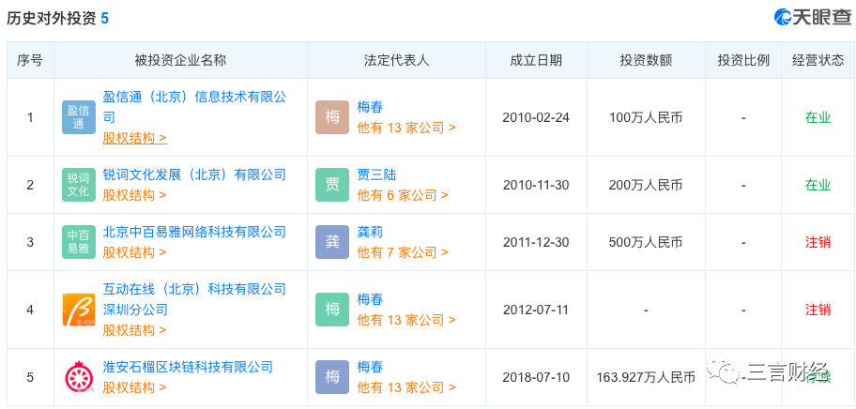Viewport: 856px width, 409px height.
Task: Open 锐词文化发展（北京）有限公司 company page
Action: 194,174
